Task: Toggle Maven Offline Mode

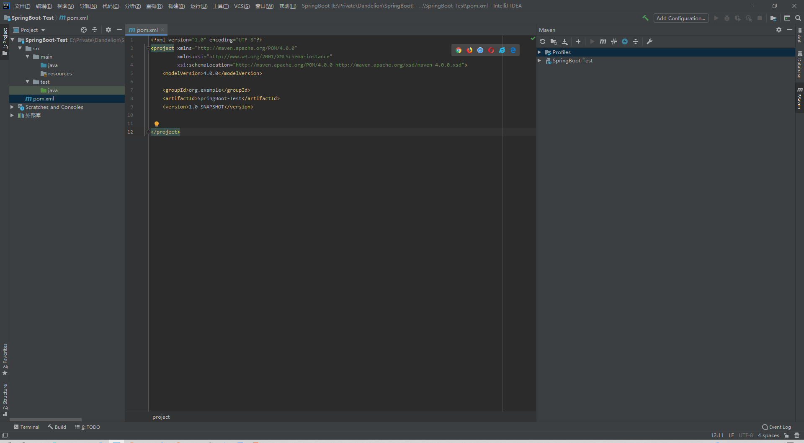Action: pos(614,41)
